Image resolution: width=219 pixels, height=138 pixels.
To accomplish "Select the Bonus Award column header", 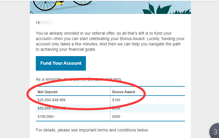I will coord(124,92).
